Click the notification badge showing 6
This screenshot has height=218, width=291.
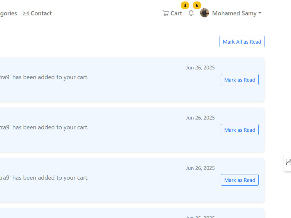pyautogui.click(x=197, y=6)
